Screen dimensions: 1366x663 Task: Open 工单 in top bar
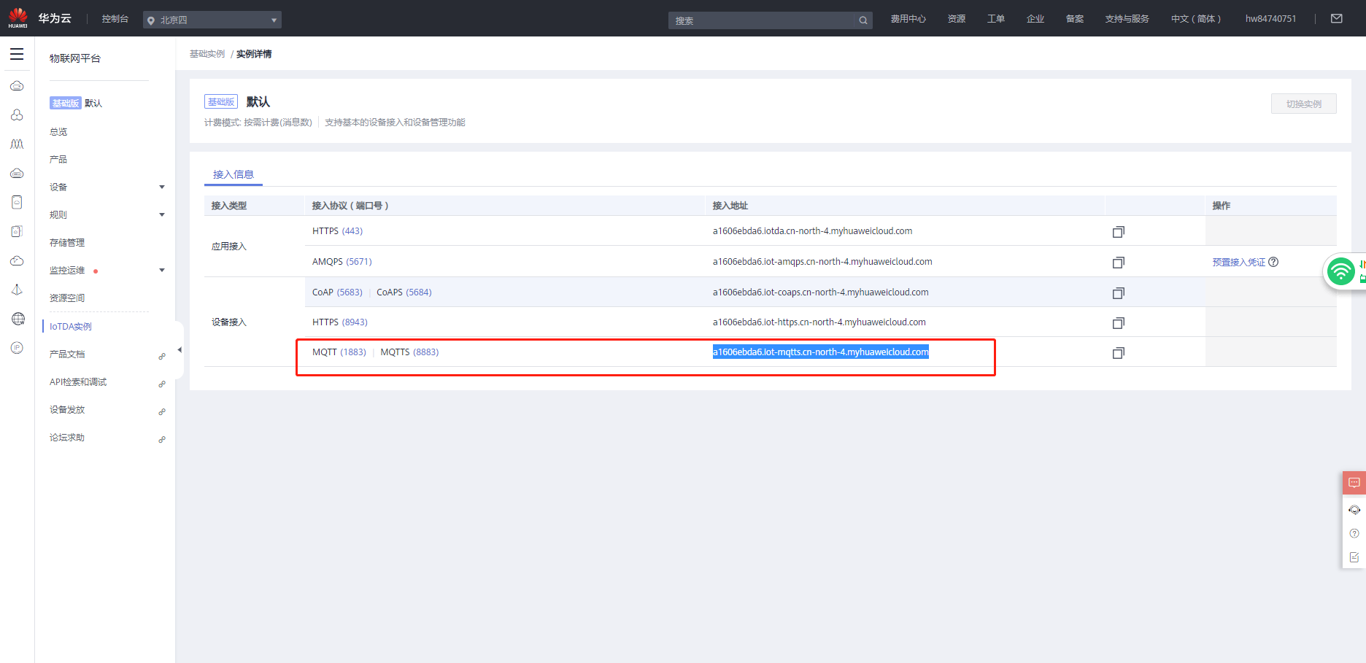coord(996,19)
